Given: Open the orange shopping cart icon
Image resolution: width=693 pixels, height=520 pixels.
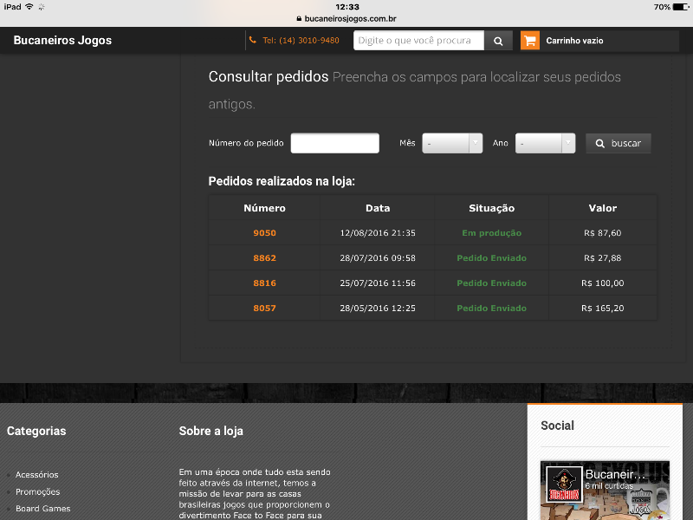Looking at the screenshot, I should coord(530,41).
